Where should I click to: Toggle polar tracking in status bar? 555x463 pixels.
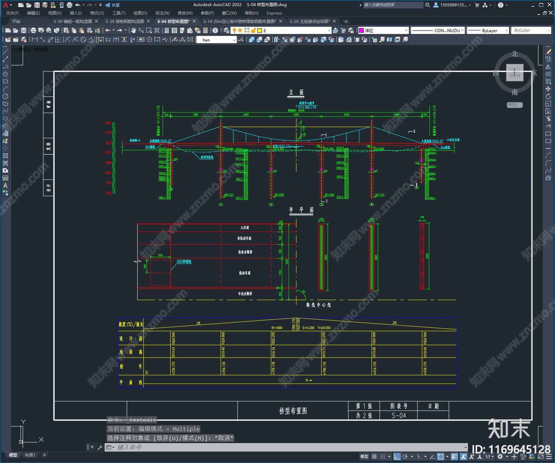[x=405, y=456]
